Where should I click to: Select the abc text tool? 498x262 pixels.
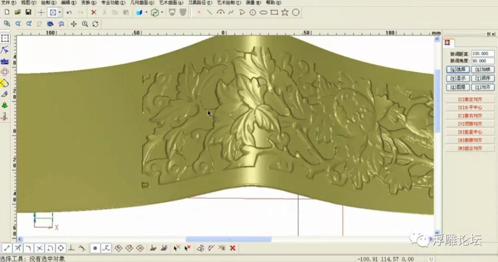(5, 61)
